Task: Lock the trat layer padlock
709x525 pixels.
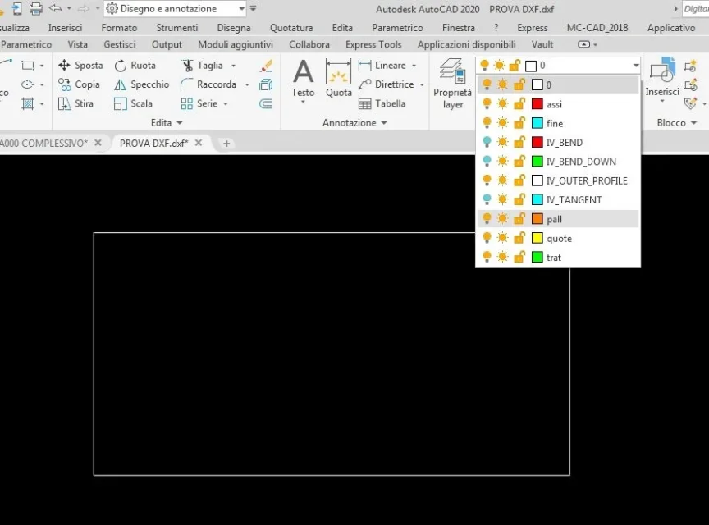Action: click(x=519, y=257)
